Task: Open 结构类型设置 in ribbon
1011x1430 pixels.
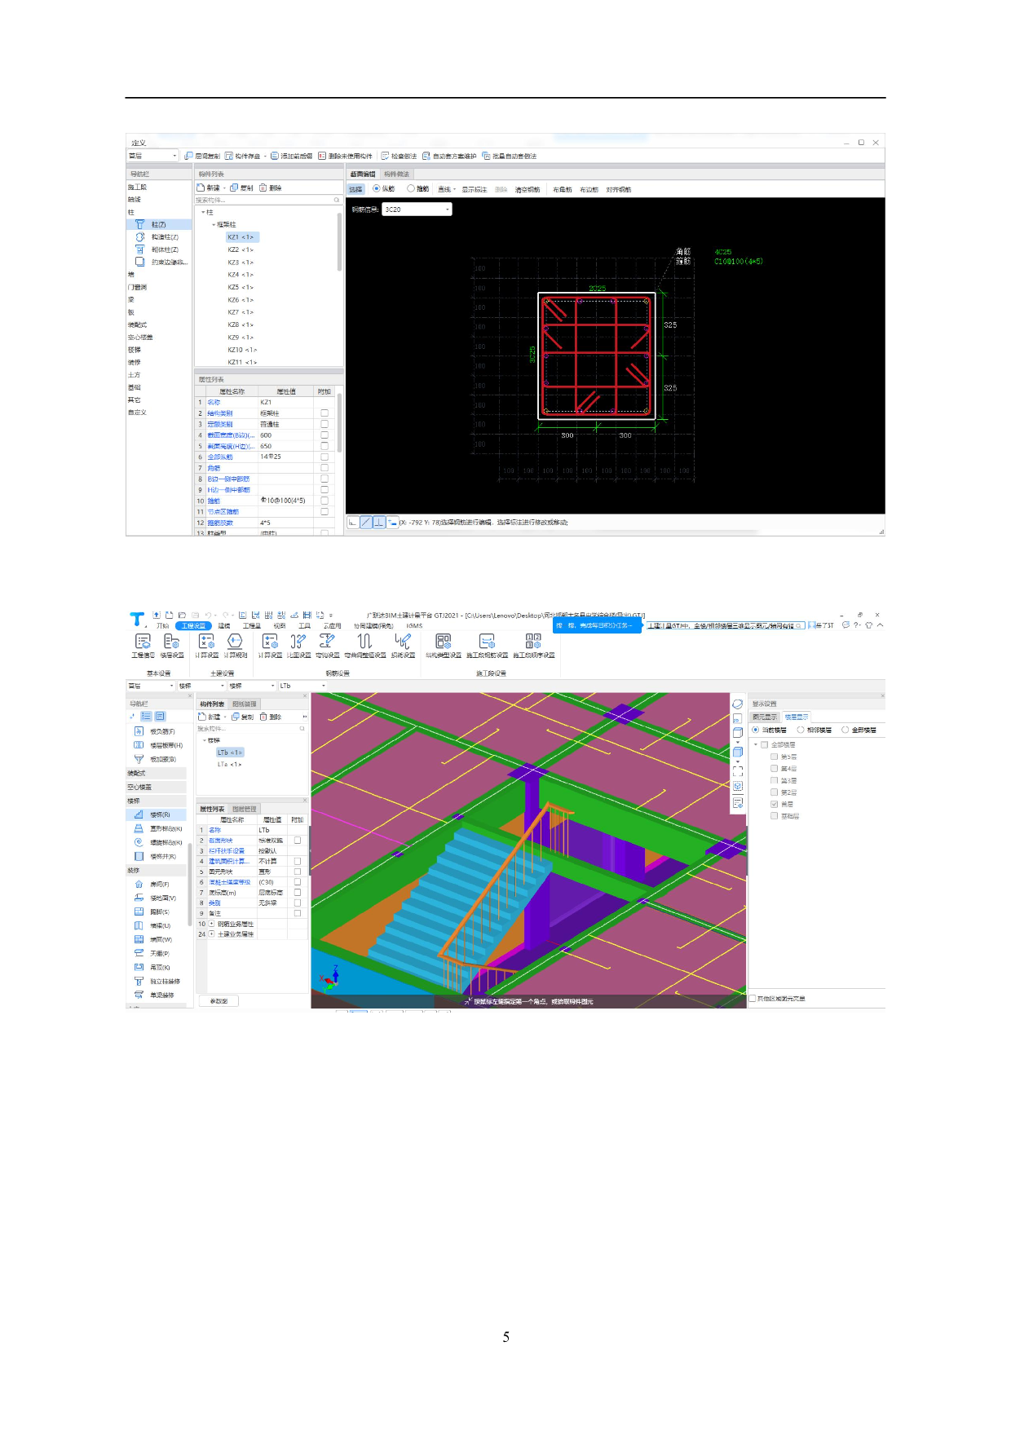Action: (443, 643)
